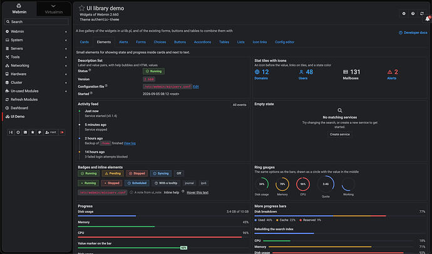Open the Buttons tab
The height and width of the screenshot is (254, 432).
(180, 42)
